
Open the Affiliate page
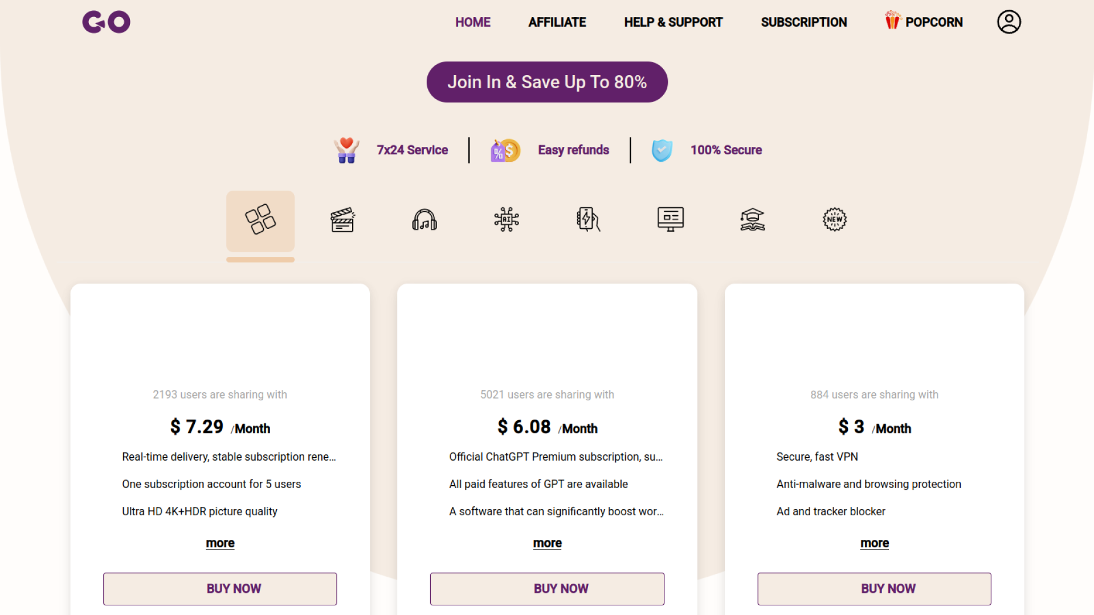(557, 22)
